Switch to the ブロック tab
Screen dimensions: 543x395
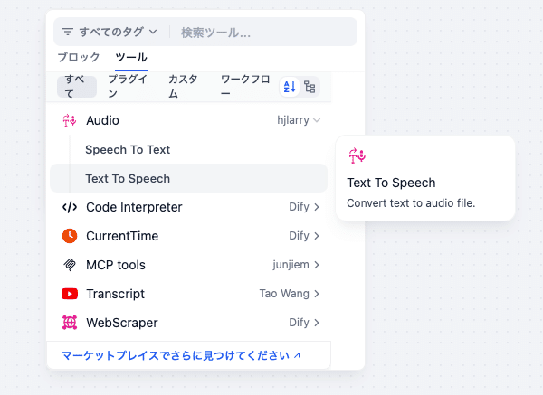[79, 57]
